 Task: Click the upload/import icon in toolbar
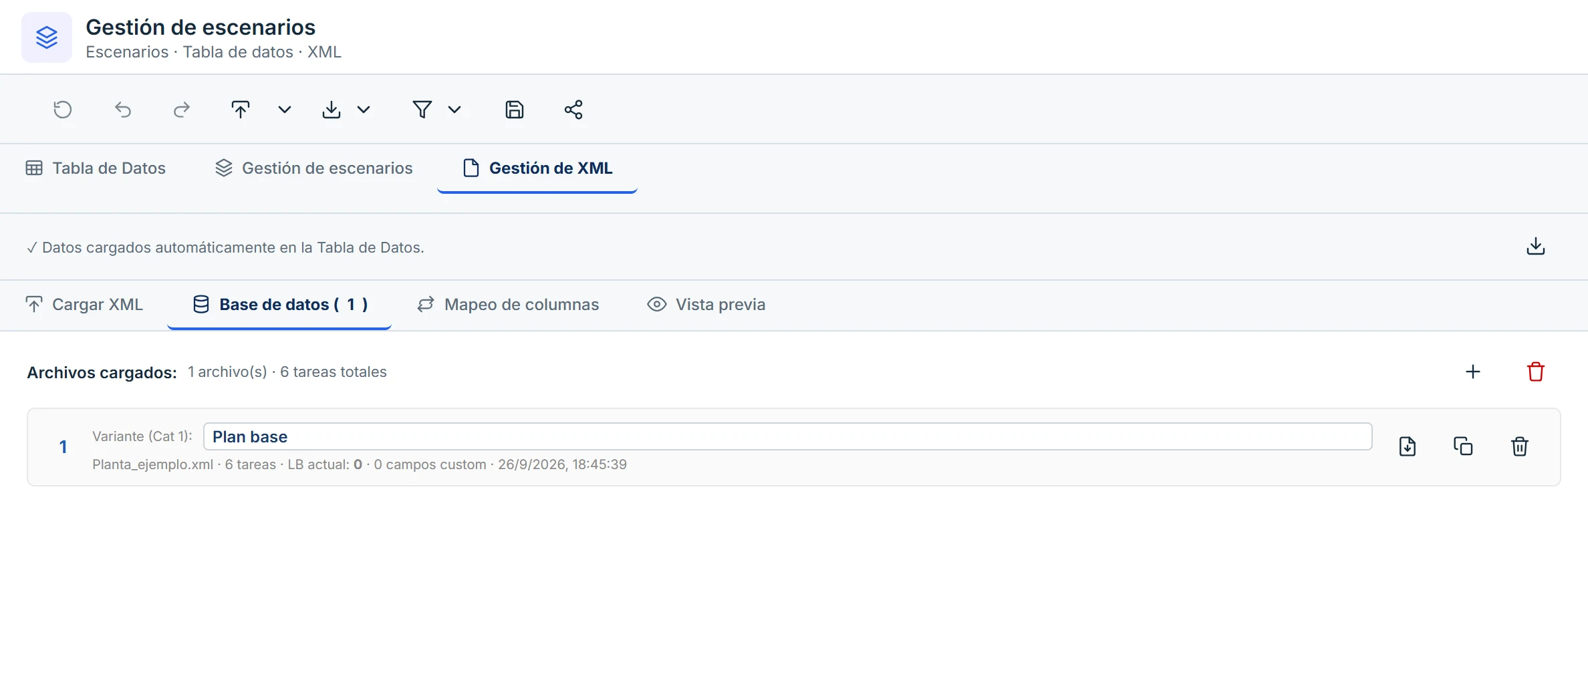pos(241,110)
